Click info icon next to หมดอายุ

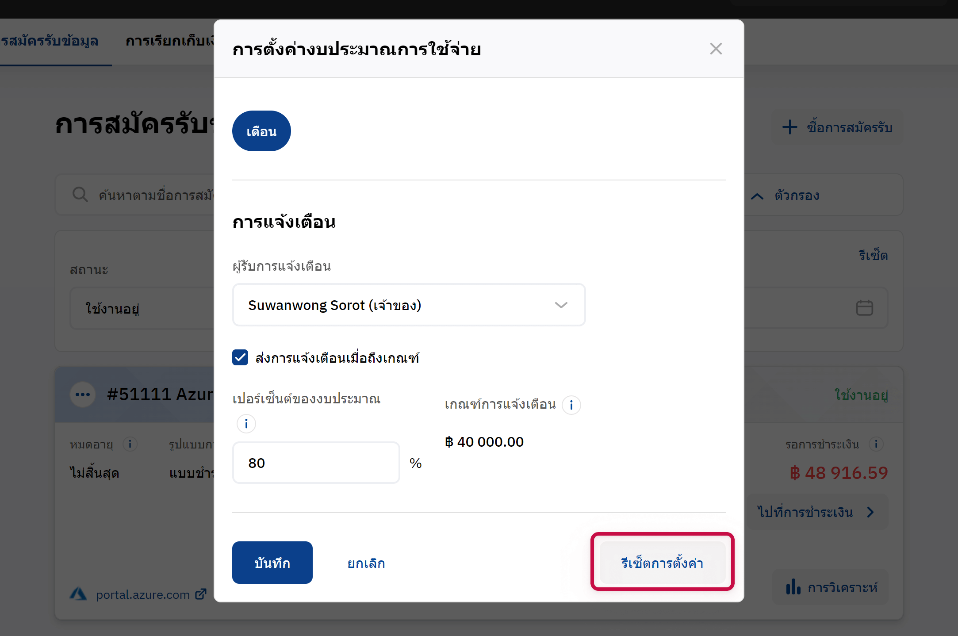130,444
